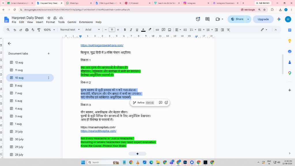Clear formatting with the toolbar icon

click(x=228, y=30)
